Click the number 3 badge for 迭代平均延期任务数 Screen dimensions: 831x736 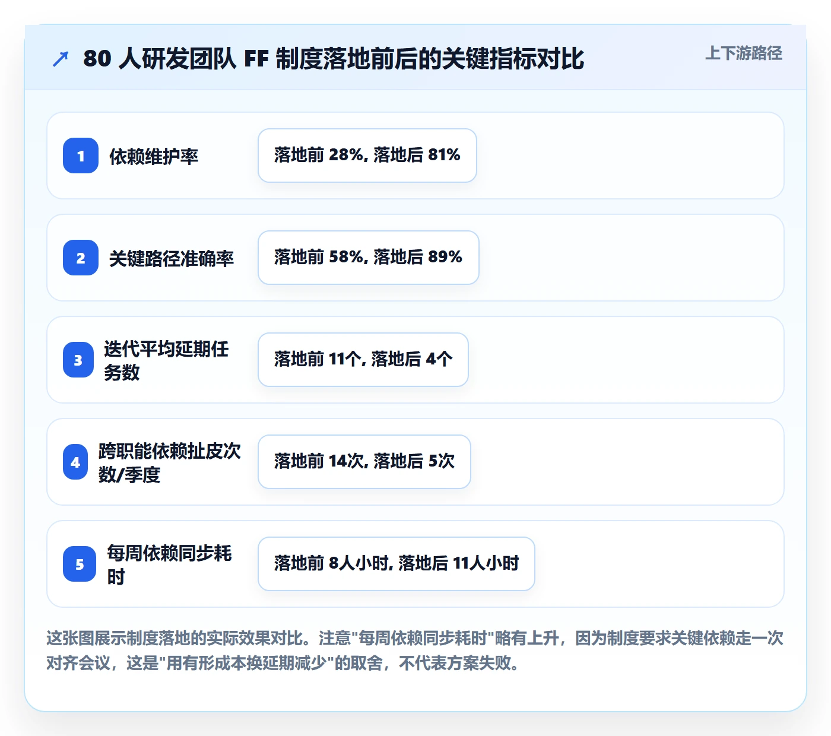click(x=78, y=360)
